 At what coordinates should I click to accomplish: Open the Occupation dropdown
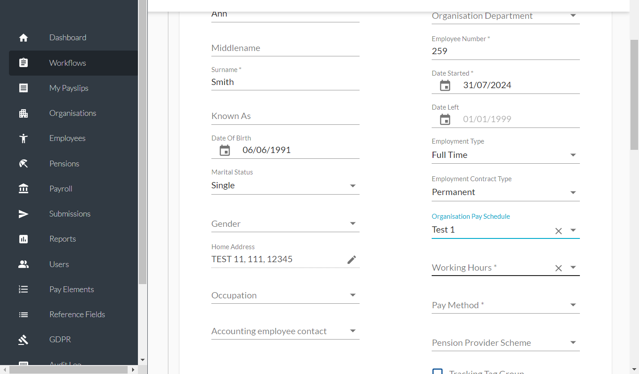click(x=353, y=295)
